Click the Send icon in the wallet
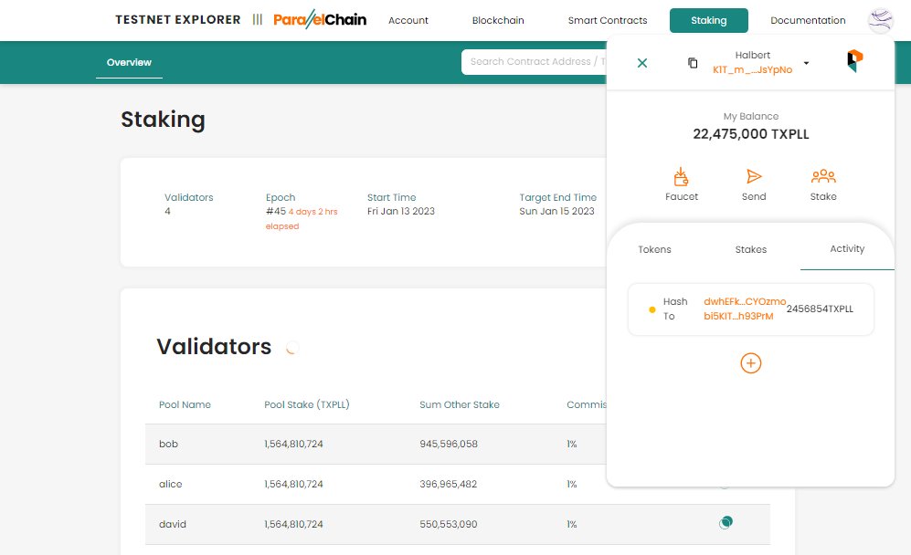Image resolution: width=911 pixels, height=555 pixels. pyautogui.click(x=754, y=176)
